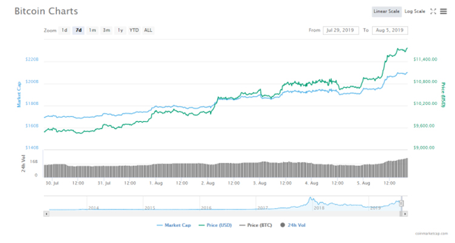The width and height of the screenshot is (455, 243).
Task: Click the 16B volume axis label
Action: coord(34,162)
